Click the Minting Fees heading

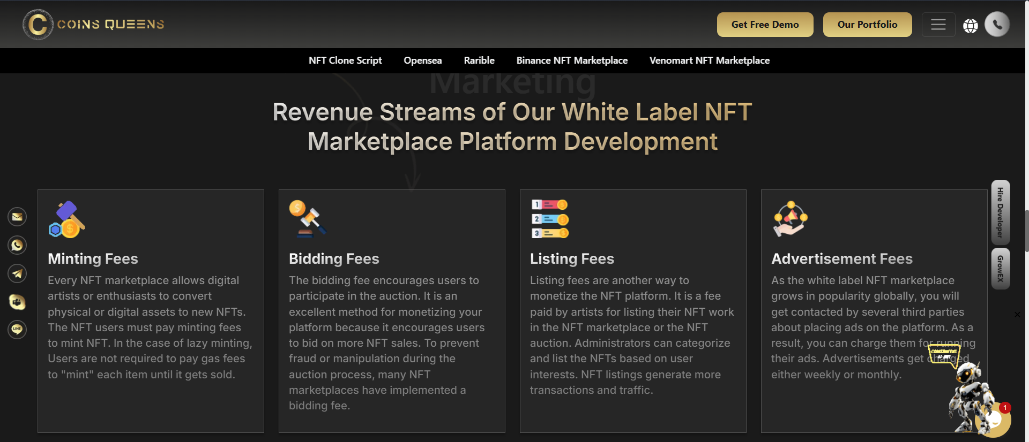pyautogui.click(x=93, y=259)
